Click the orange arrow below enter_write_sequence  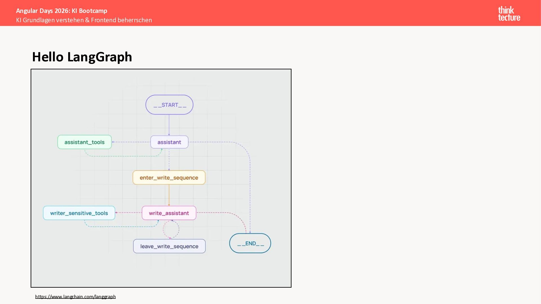click(x=169, y=195)
